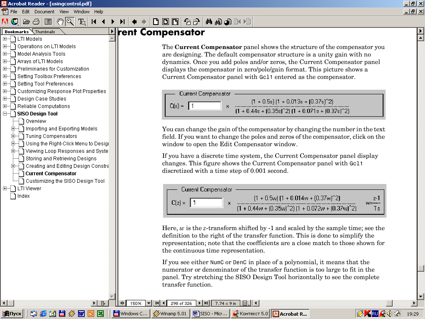
Task: Click the 7,74 x 9 in page size
Action: point(225,303)
